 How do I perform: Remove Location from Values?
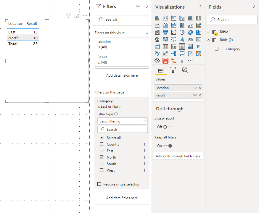(200, 88)
